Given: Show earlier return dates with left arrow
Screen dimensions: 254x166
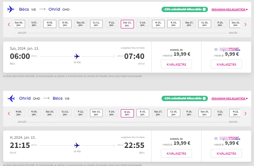Looking at the screenshot, I should (x=9, y=114).
